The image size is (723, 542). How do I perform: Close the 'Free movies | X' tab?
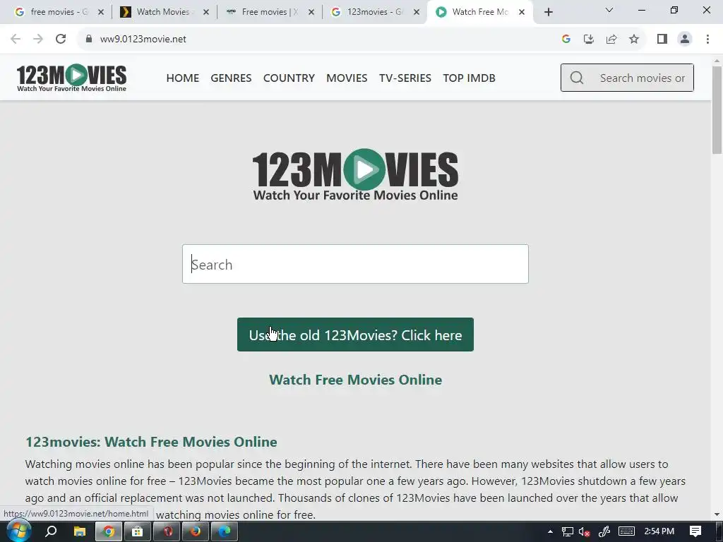[311, 13]
